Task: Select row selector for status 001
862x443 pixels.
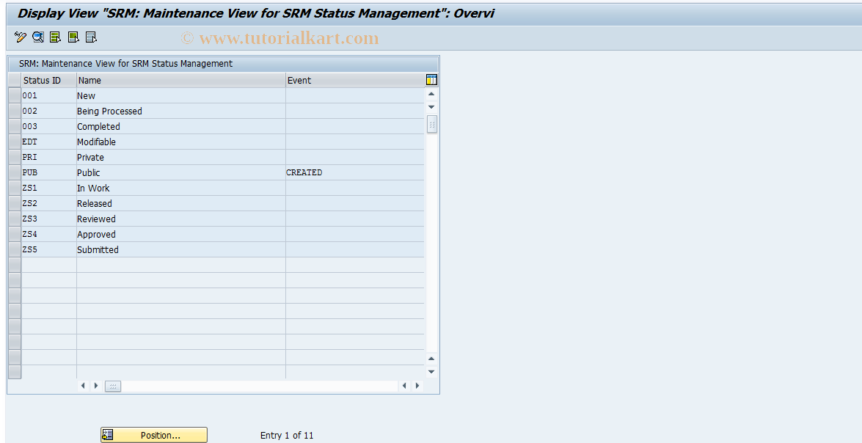Action: (15, 95)
